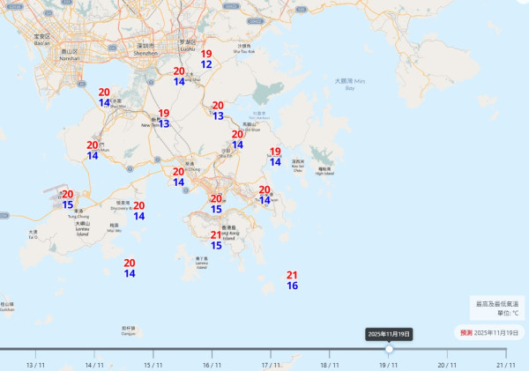Select the 20/13 reading at Tai Po
529x371 pixels.
point(218,111)
